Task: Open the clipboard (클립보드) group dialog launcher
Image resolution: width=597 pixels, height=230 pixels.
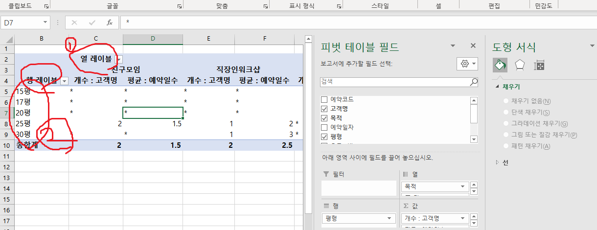Action: (46, 6)
